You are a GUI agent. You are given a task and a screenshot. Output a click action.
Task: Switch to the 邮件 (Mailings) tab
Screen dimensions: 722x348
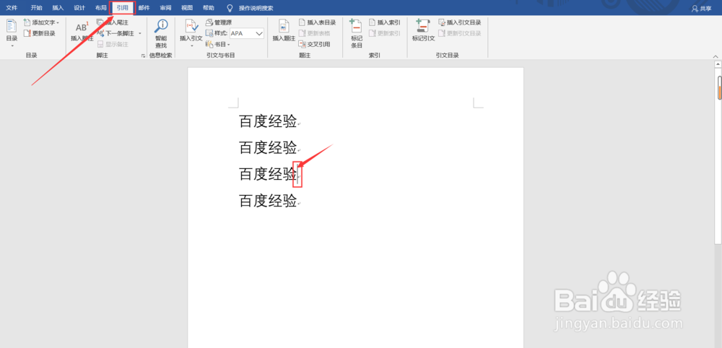point(144,8)
